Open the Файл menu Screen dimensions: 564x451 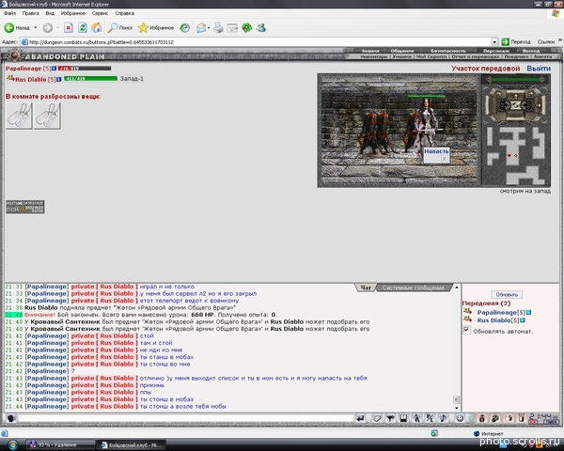[x=9, y=13]
